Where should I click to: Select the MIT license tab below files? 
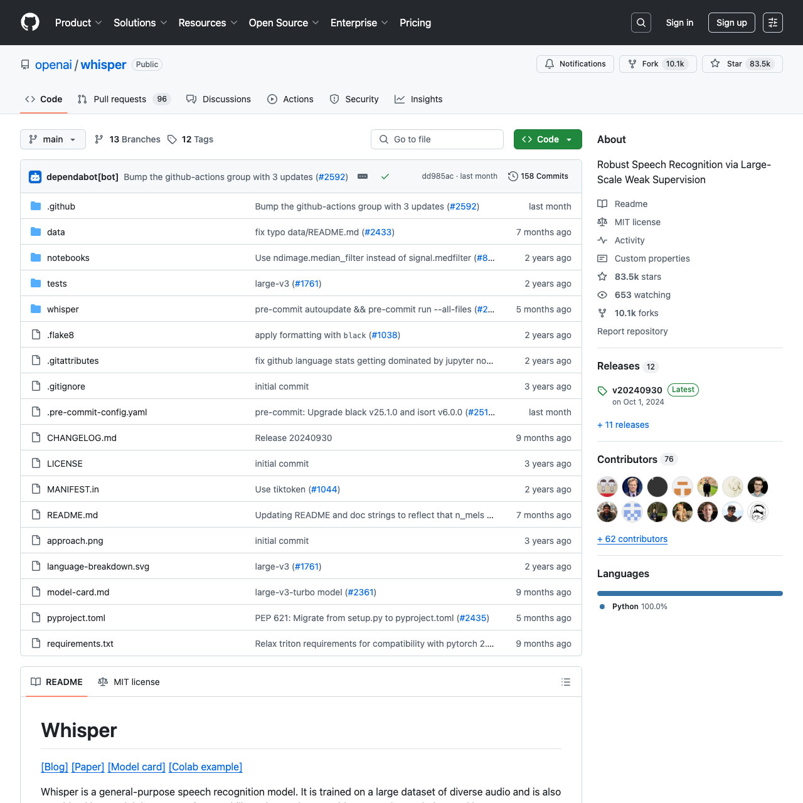pyautogui.click(x=129, y=682)
